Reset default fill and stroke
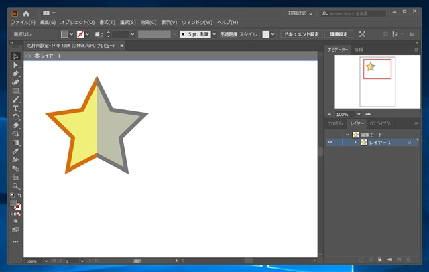The width and height of the screenshot is (429, 272). (x=12, y=195)
